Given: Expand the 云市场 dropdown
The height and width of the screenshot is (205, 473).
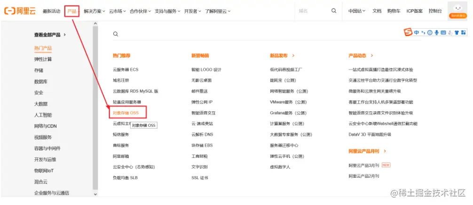Looking at the screenshot, I should 118,11.
